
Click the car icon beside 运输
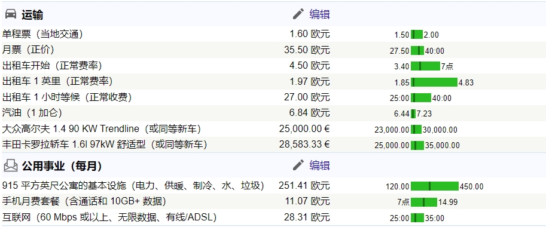pyautogui.click(x=11, y=14)
